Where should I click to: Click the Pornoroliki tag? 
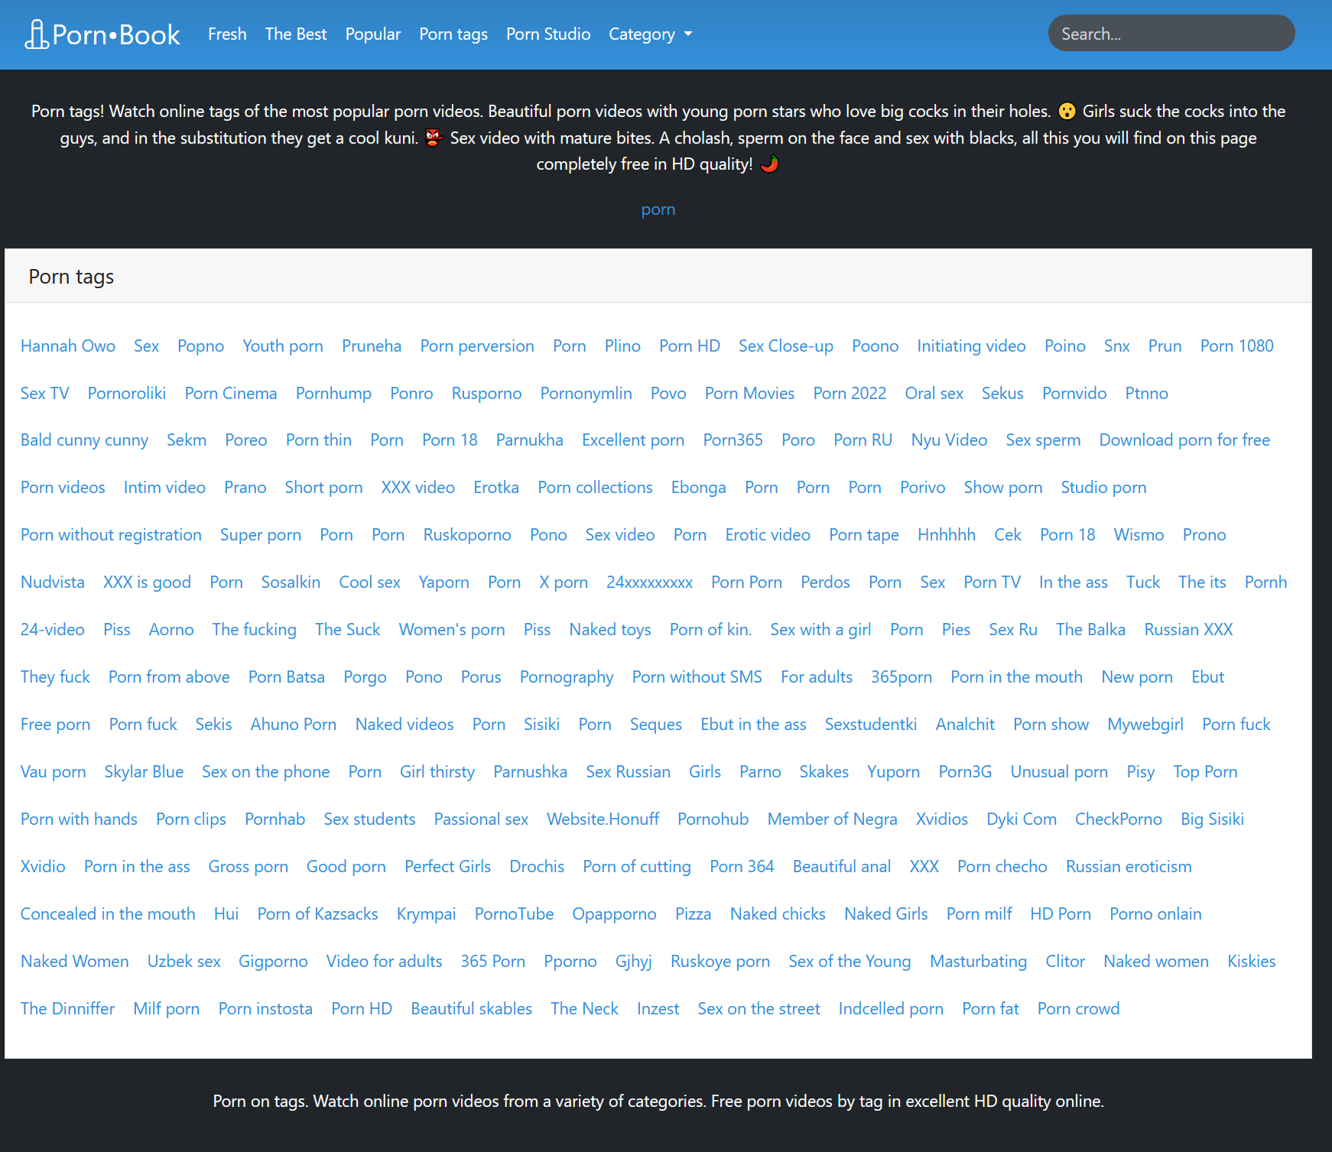click(127, 394)
